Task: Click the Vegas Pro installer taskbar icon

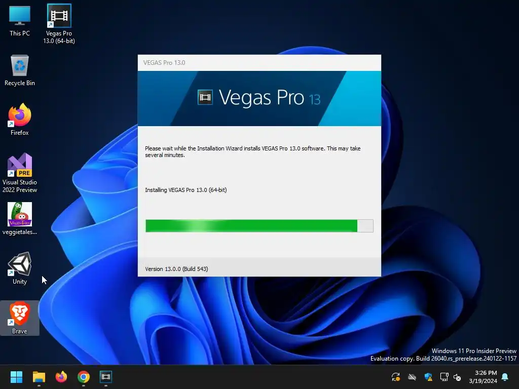Action: 106,377
